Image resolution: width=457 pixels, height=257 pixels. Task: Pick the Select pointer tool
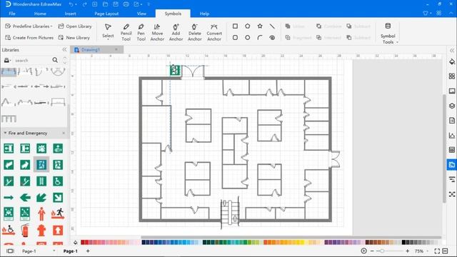(108, 31)
